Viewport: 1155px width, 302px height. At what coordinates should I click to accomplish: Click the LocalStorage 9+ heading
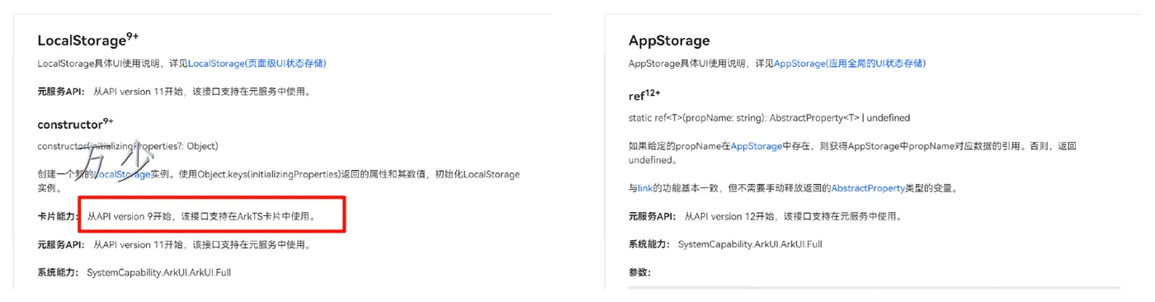(87, 40)
